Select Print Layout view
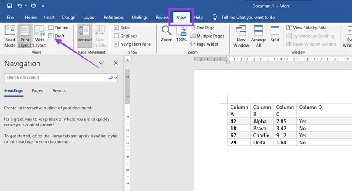 25,36
